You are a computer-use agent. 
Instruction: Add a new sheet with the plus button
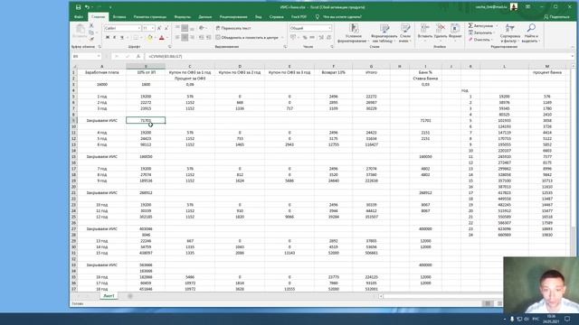click(130, 296)
